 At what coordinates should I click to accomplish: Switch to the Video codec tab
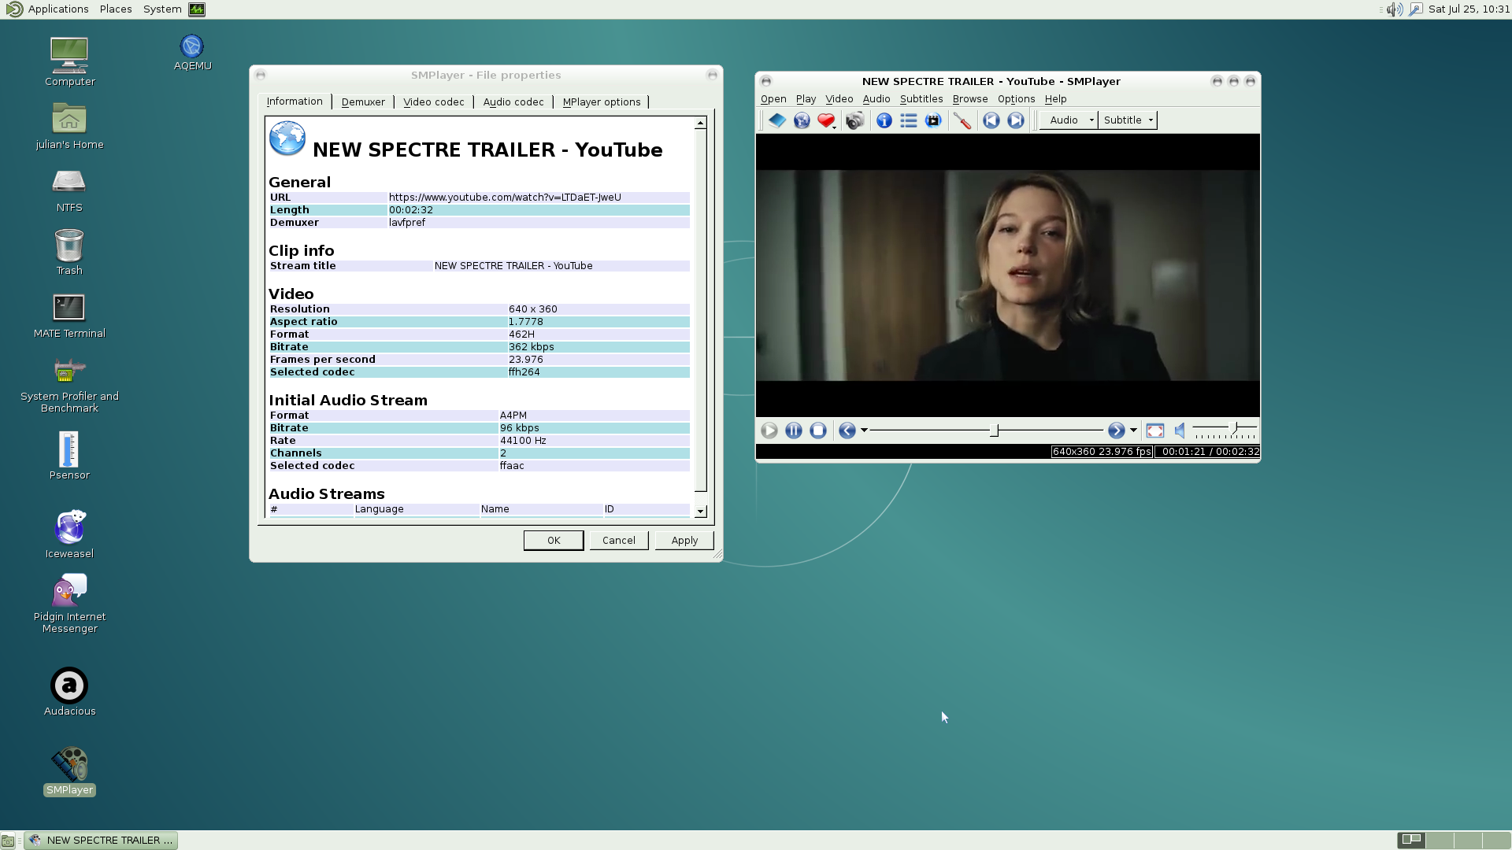pyautogui.click(x=433, y=102)
